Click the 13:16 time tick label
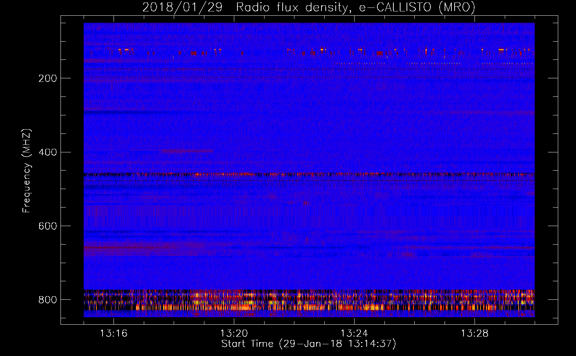 114,334
